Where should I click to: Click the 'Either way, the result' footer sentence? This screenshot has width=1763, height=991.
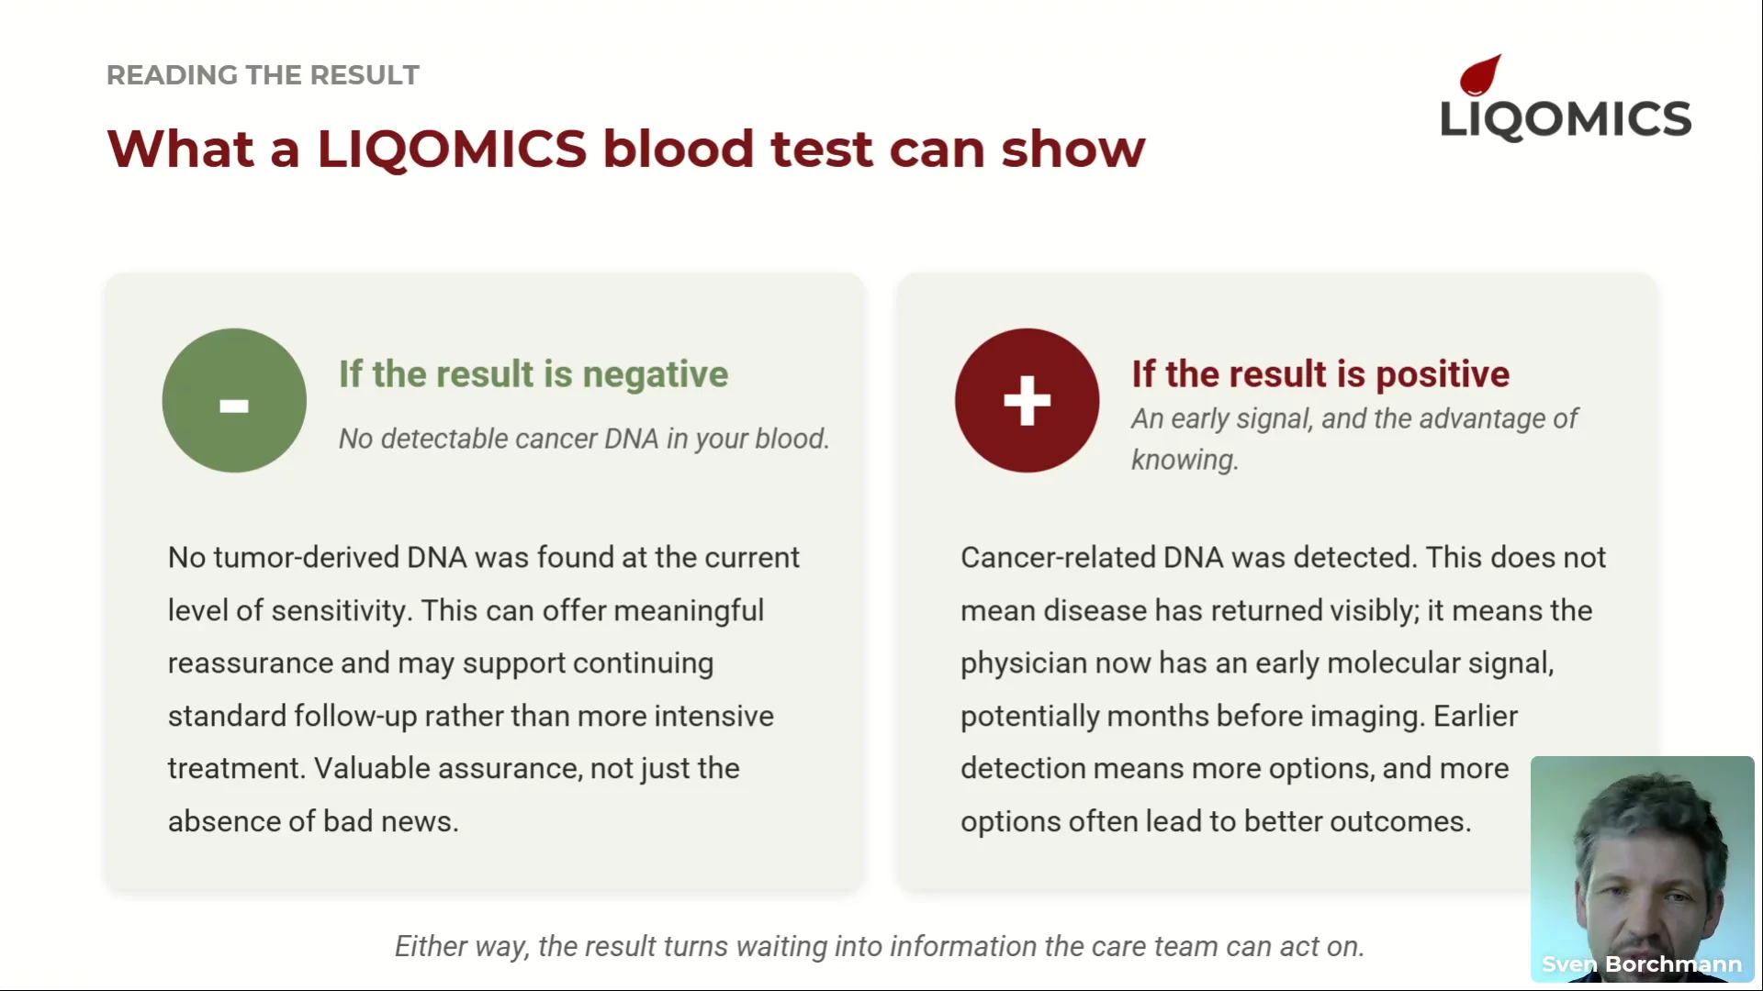[880, 946]
